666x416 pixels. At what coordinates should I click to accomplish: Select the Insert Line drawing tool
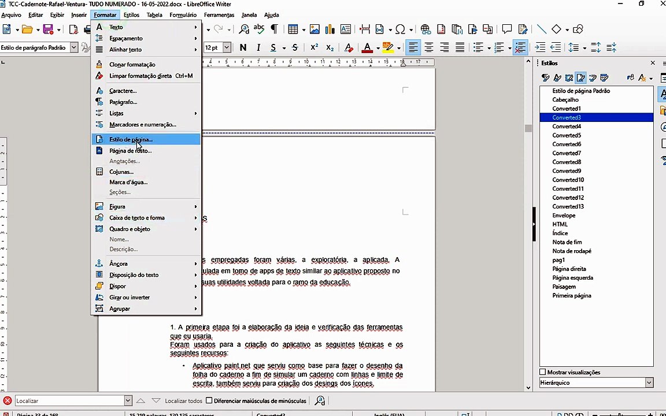(x=542, y=29)
